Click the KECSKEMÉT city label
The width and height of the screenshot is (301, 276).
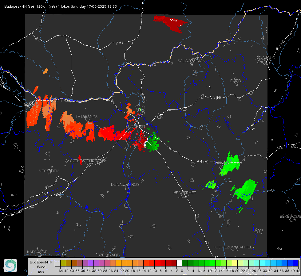click(185, 193)
